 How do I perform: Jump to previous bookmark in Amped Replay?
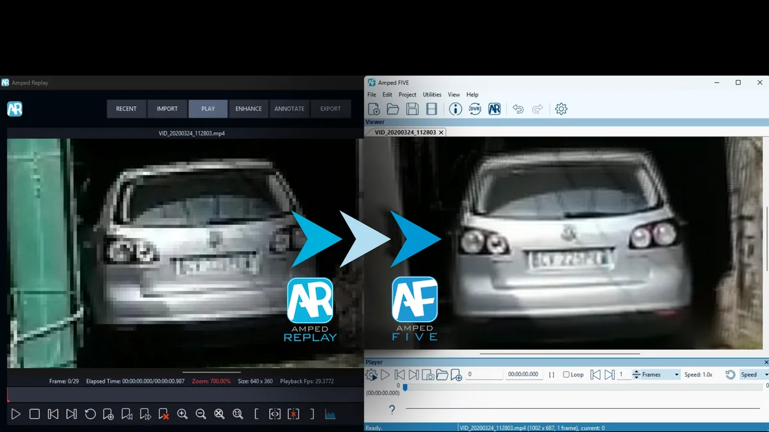click(127, 415)
